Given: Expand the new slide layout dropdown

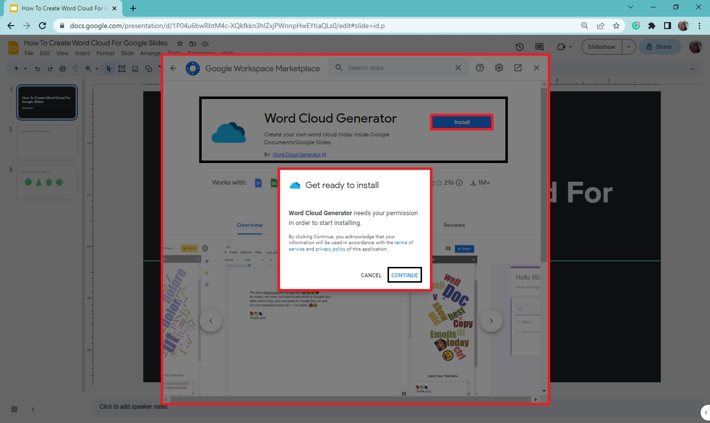Looking at the screenshot, I should point(25,68).
